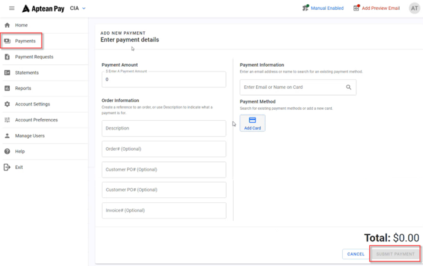Click the second Customer PO# field

tap(164, 190)
